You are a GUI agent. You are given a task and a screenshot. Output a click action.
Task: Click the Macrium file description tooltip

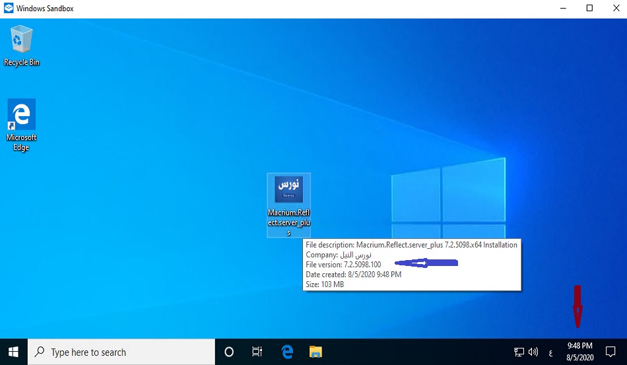(412, 265)
